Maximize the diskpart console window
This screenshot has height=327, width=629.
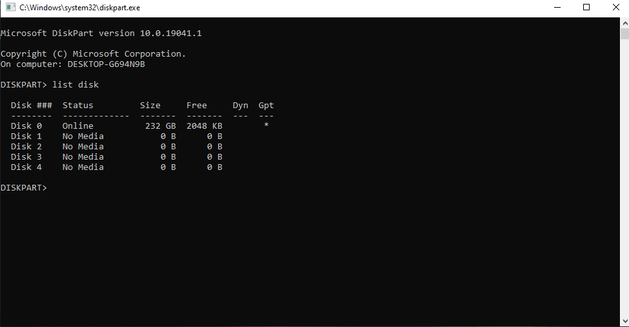[586, 8]
